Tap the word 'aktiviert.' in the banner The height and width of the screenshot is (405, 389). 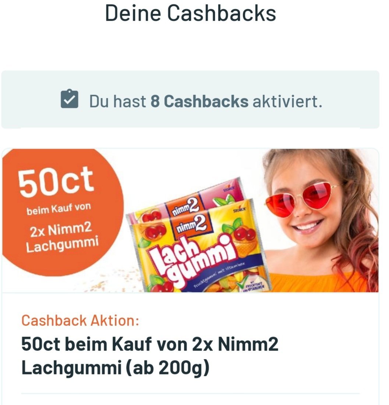click(287, 101)
